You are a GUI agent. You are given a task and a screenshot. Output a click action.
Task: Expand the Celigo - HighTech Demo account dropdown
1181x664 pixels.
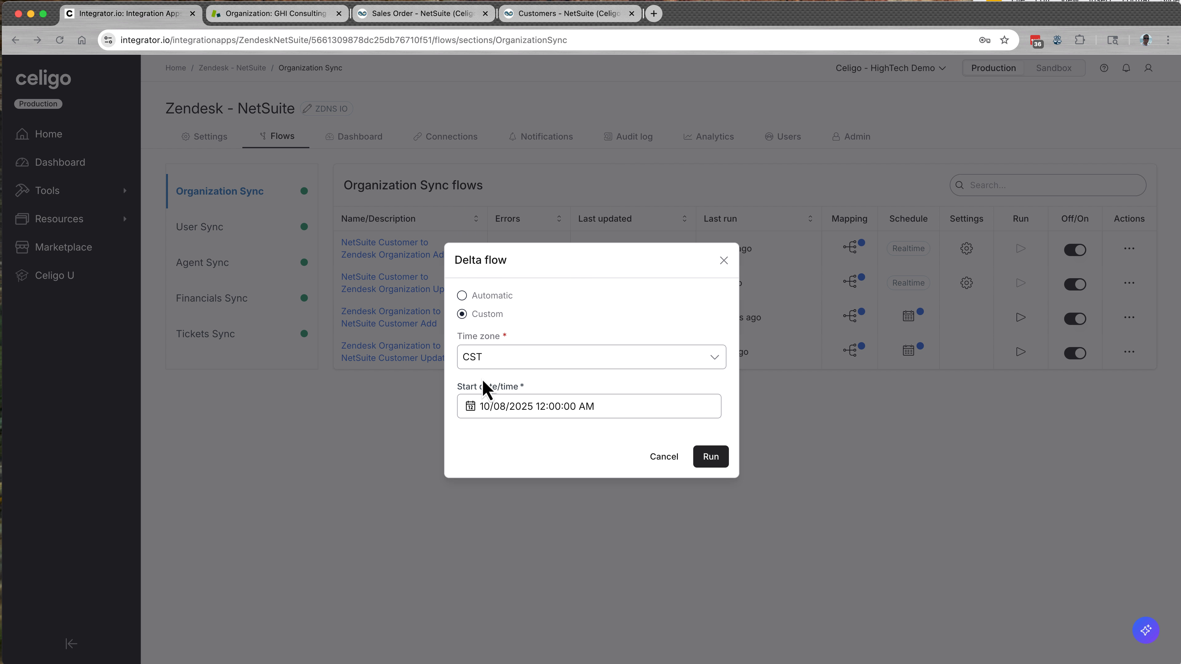tap(890, 68)
